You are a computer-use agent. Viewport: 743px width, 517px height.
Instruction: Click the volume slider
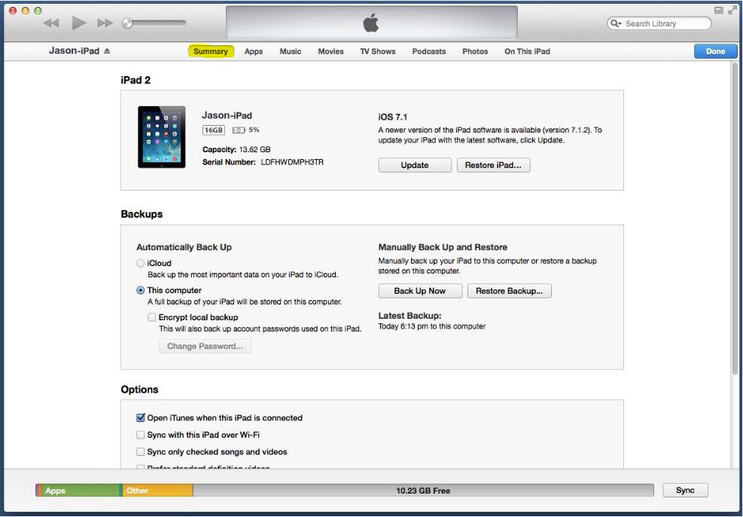[154, 23]
